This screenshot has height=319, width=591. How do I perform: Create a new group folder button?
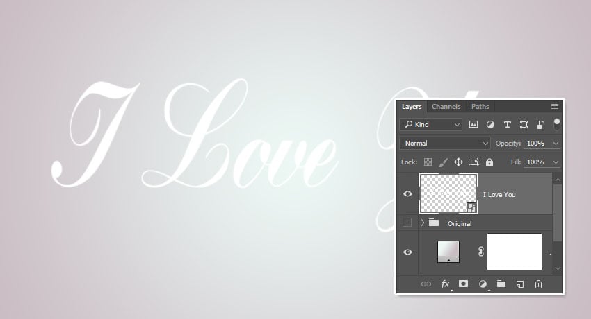(x=501, y=284)
